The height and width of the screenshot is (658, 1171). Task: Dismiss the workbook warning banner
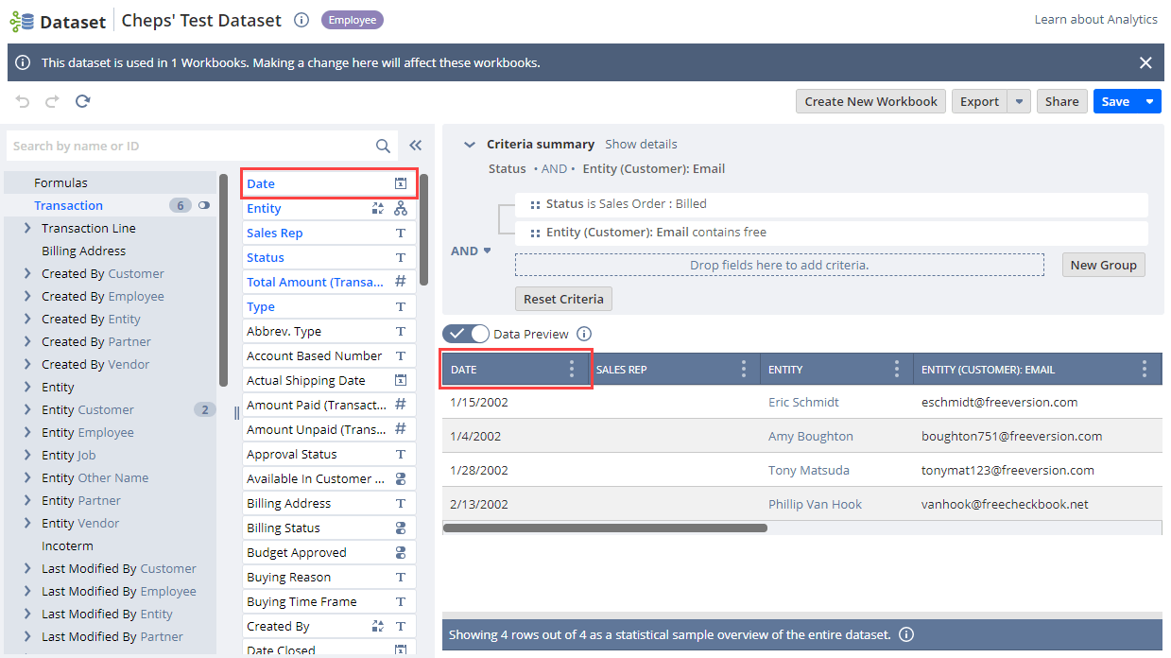click(1145, 62)
